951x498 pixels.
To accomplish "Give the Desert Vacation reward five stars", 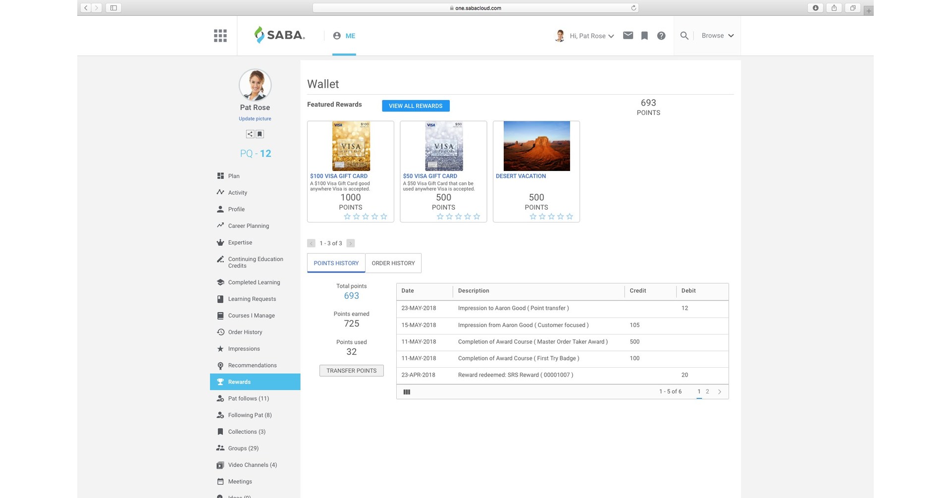I will (x=570, y=216).
